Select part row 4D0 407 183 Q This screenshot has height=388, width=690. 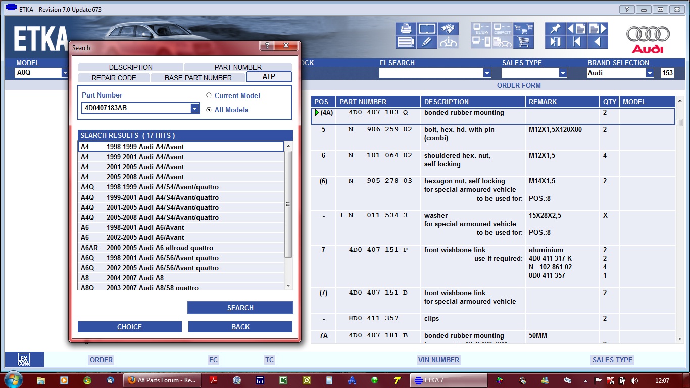(x=493, y=116)
